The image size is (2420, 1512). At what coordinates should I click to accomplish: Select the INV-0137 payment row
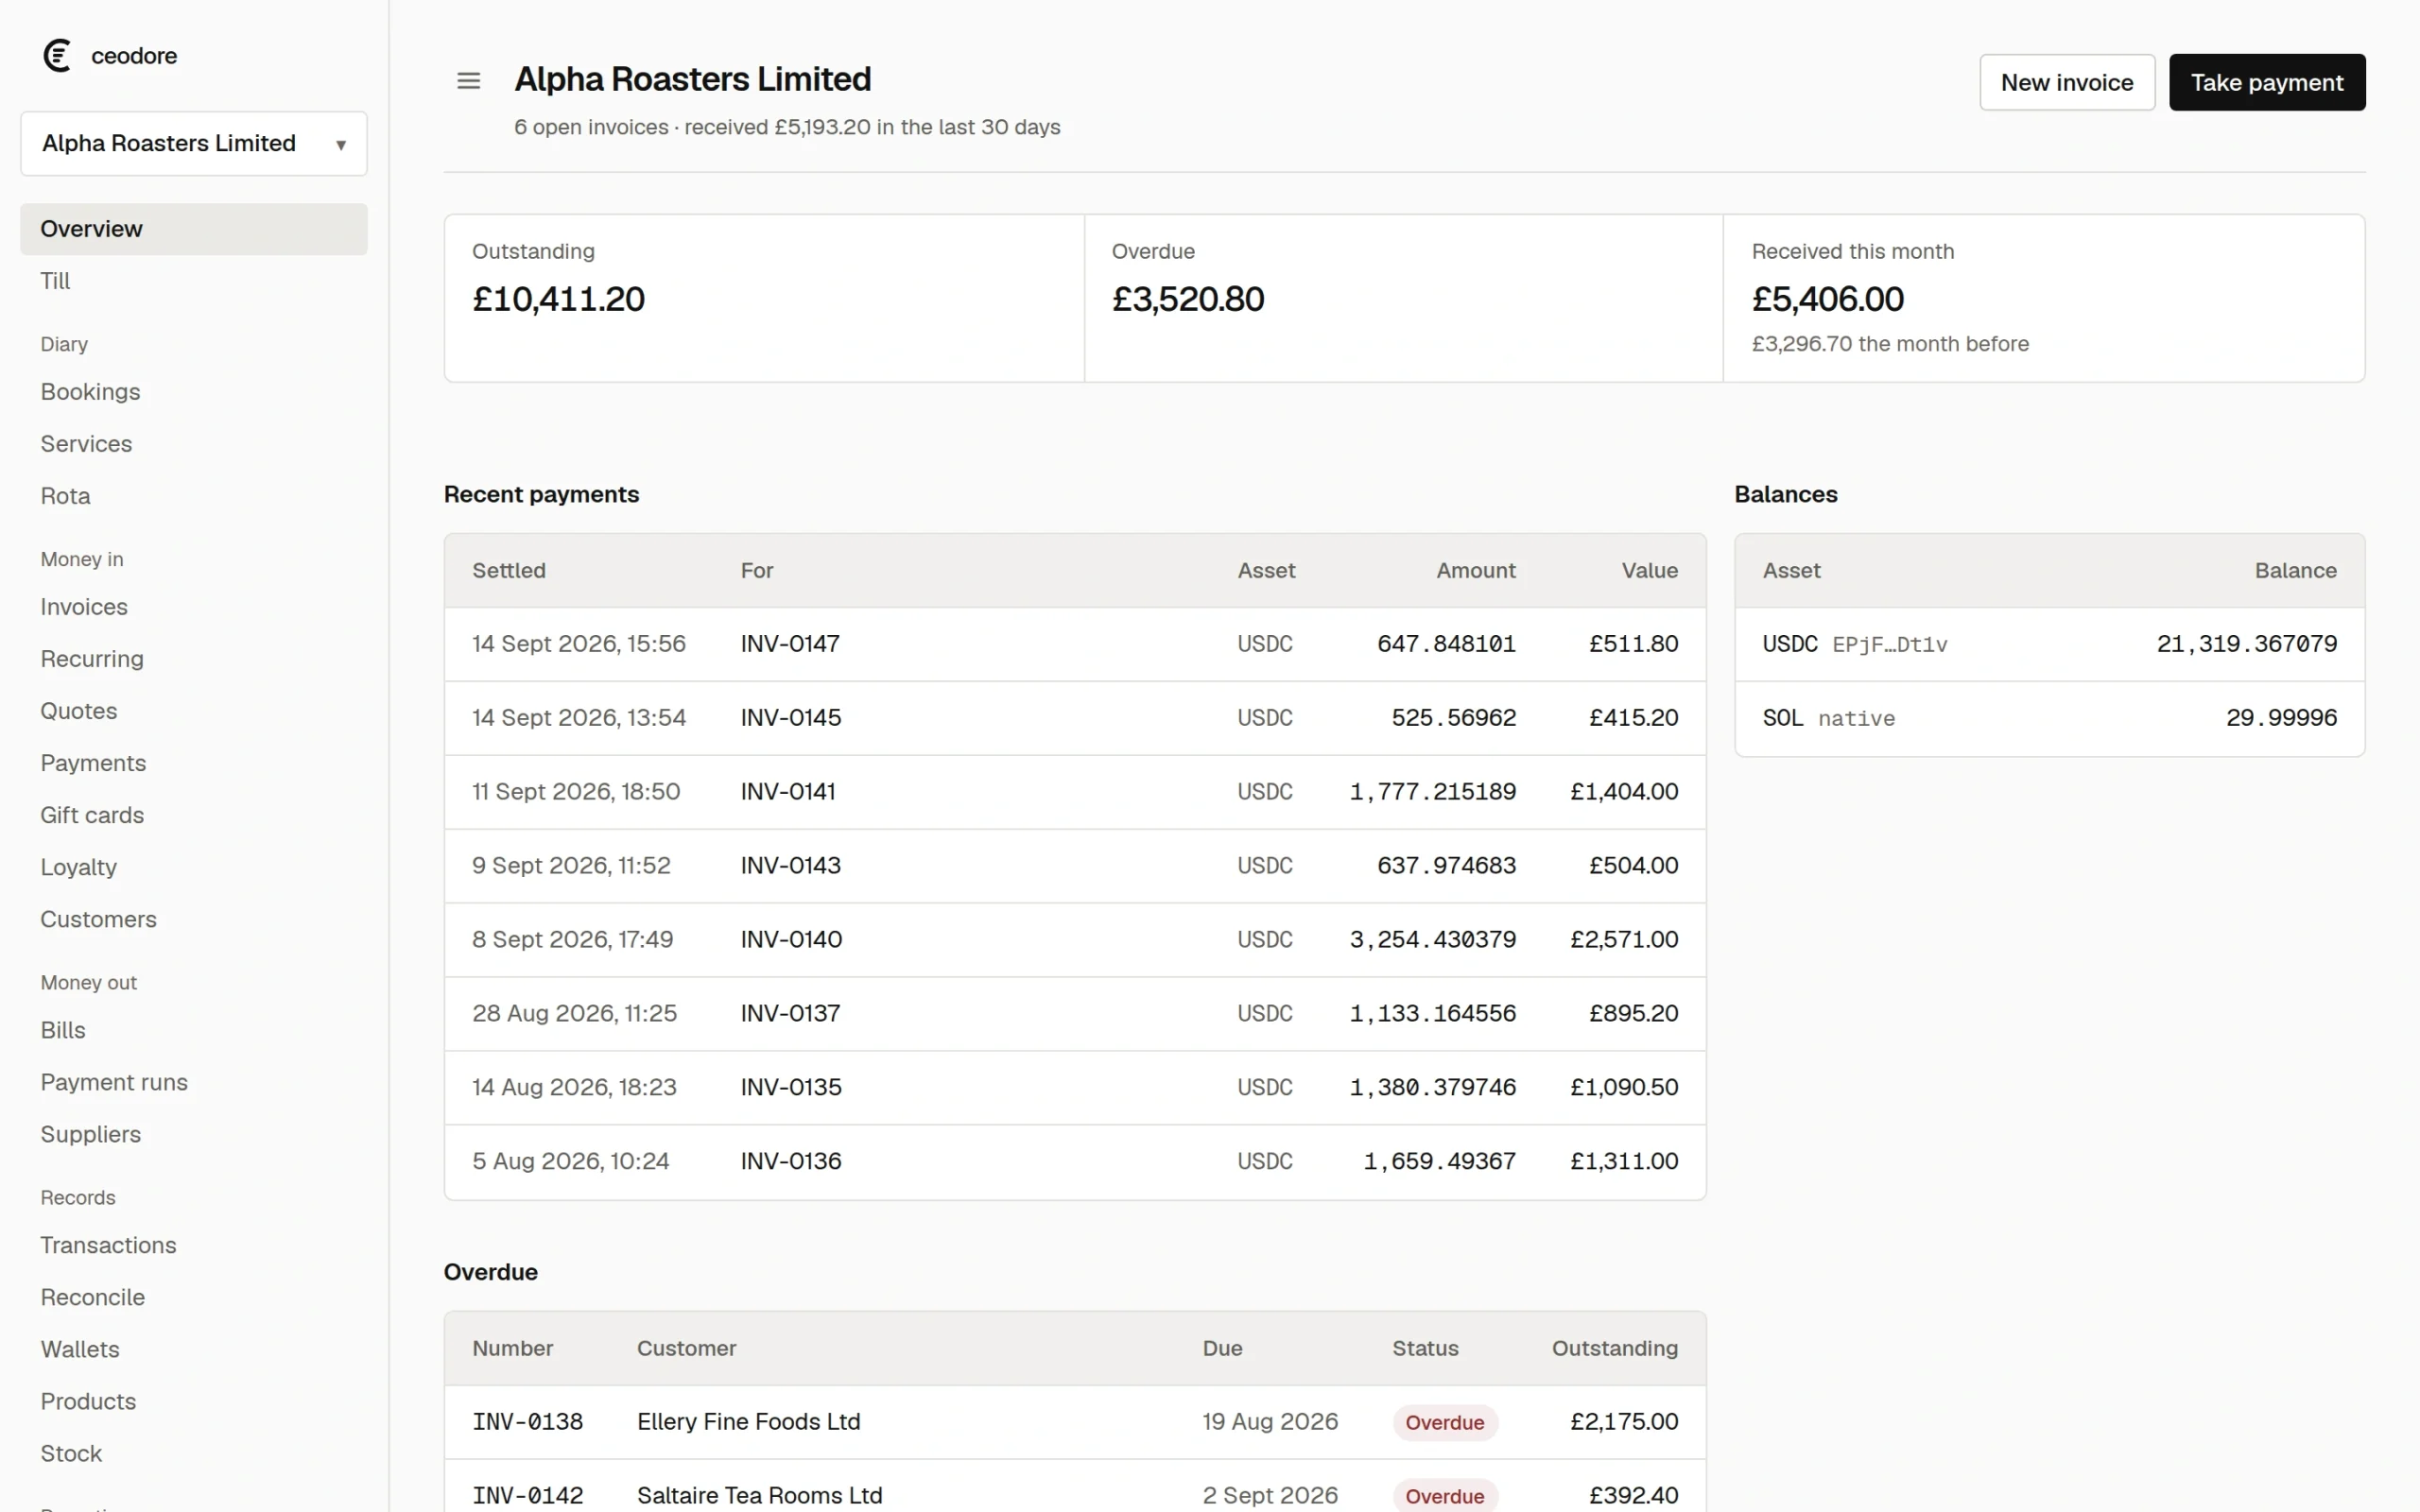coord(1075,1014)
